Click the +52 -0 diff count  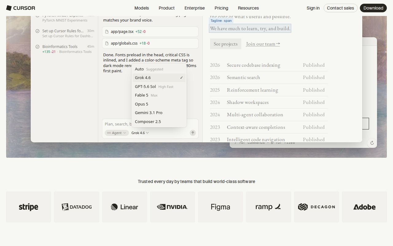(x=141, y=32)
